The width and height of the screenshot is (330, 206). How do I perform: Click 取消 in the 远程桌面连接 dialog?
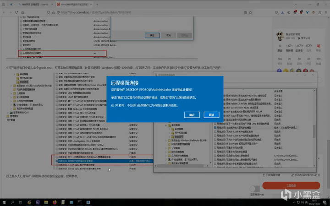(x=211, y=115)
